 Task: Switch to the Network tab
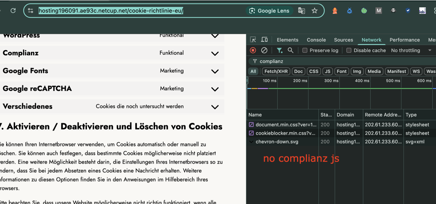coord(371,40)
